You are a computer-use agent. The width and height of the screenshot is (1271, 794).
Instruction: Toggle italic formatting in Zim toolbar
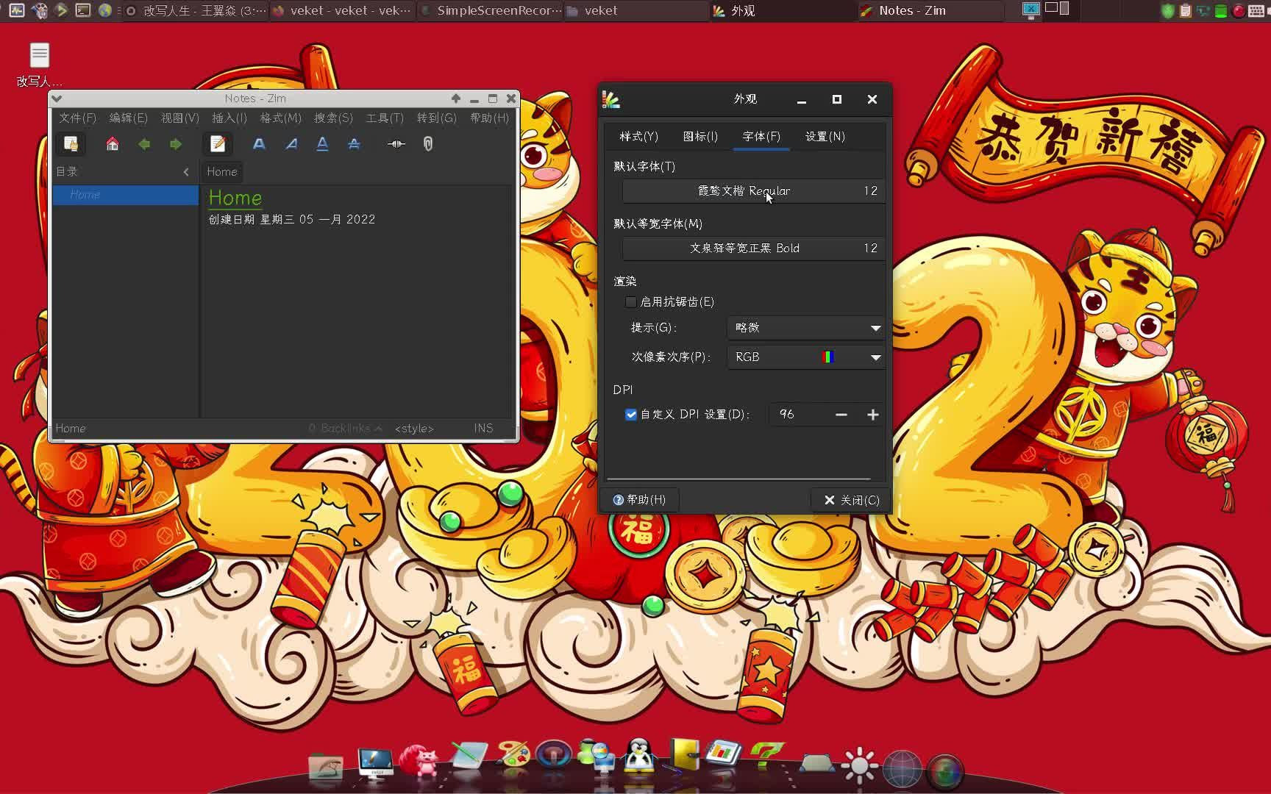pos(291,144)
